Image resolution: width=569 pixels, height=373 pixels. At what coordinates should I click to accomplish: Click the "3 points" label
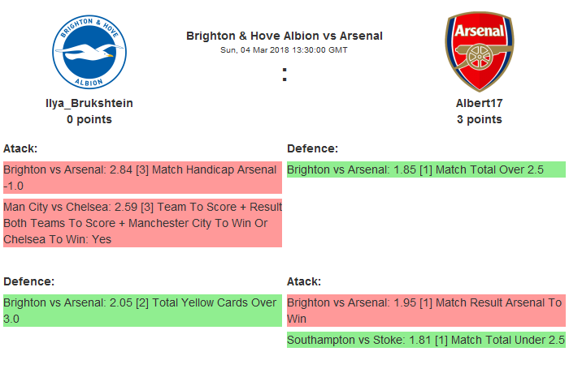pyautogui.click(x=479, y=119)
